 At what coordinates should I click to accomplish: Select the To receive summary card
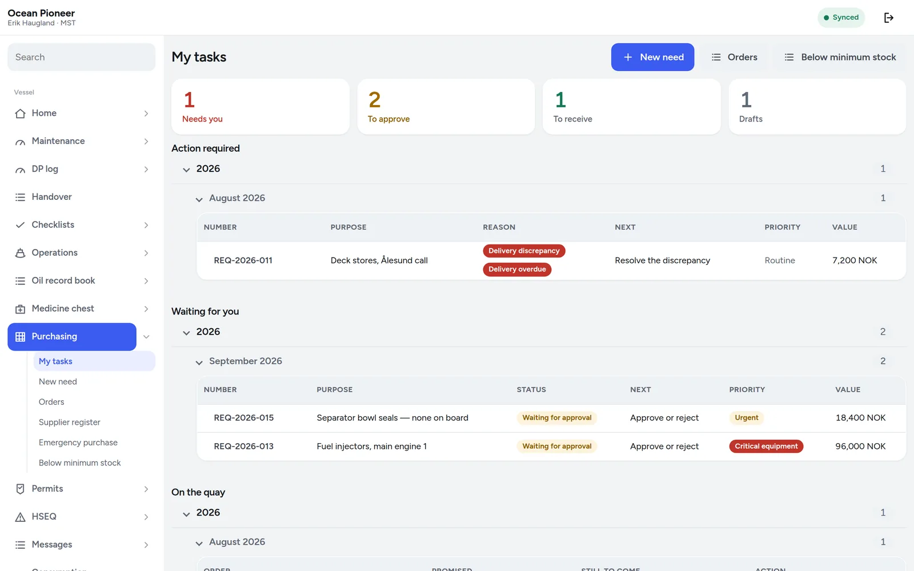point(632,107)
